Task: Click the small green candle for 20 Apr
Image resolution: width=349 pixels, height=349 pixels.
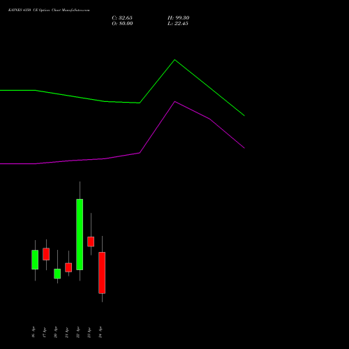Action: coord(57,274)
